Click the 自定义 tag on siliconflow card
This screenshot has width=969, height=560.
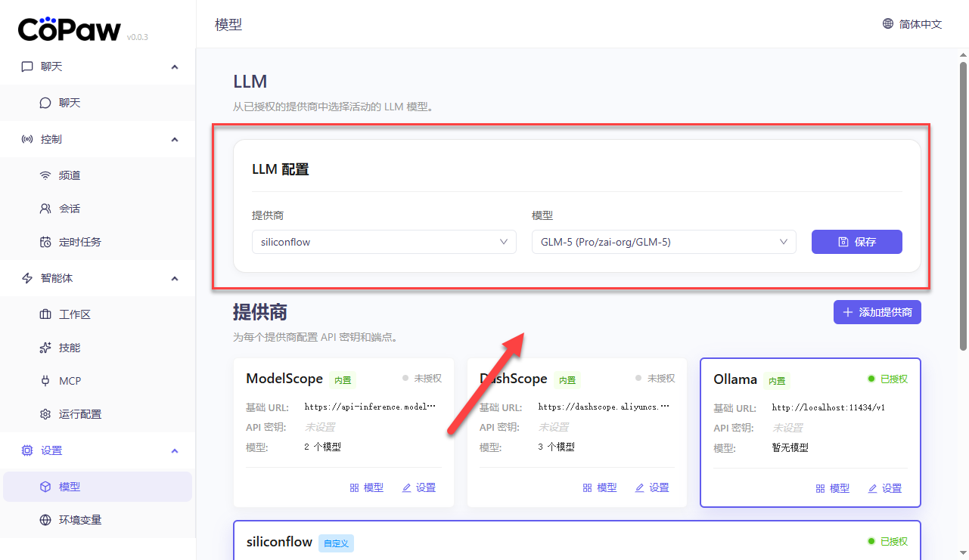pyautogui.click(x=337, y=543)
